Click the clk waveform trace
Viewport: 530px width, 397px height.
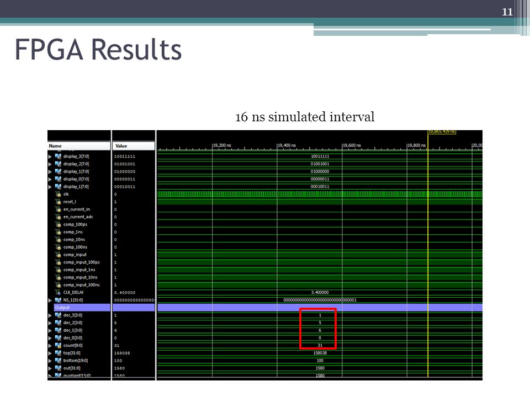[x=320, y=194]
